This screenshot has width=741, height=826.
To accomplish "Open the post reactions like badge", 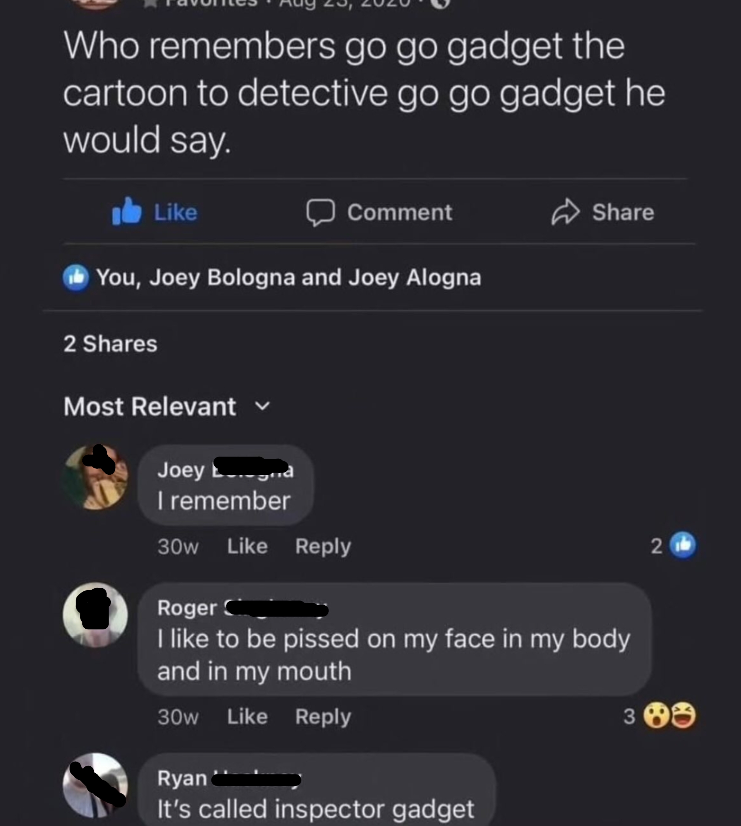I will [x=76, y=278].
